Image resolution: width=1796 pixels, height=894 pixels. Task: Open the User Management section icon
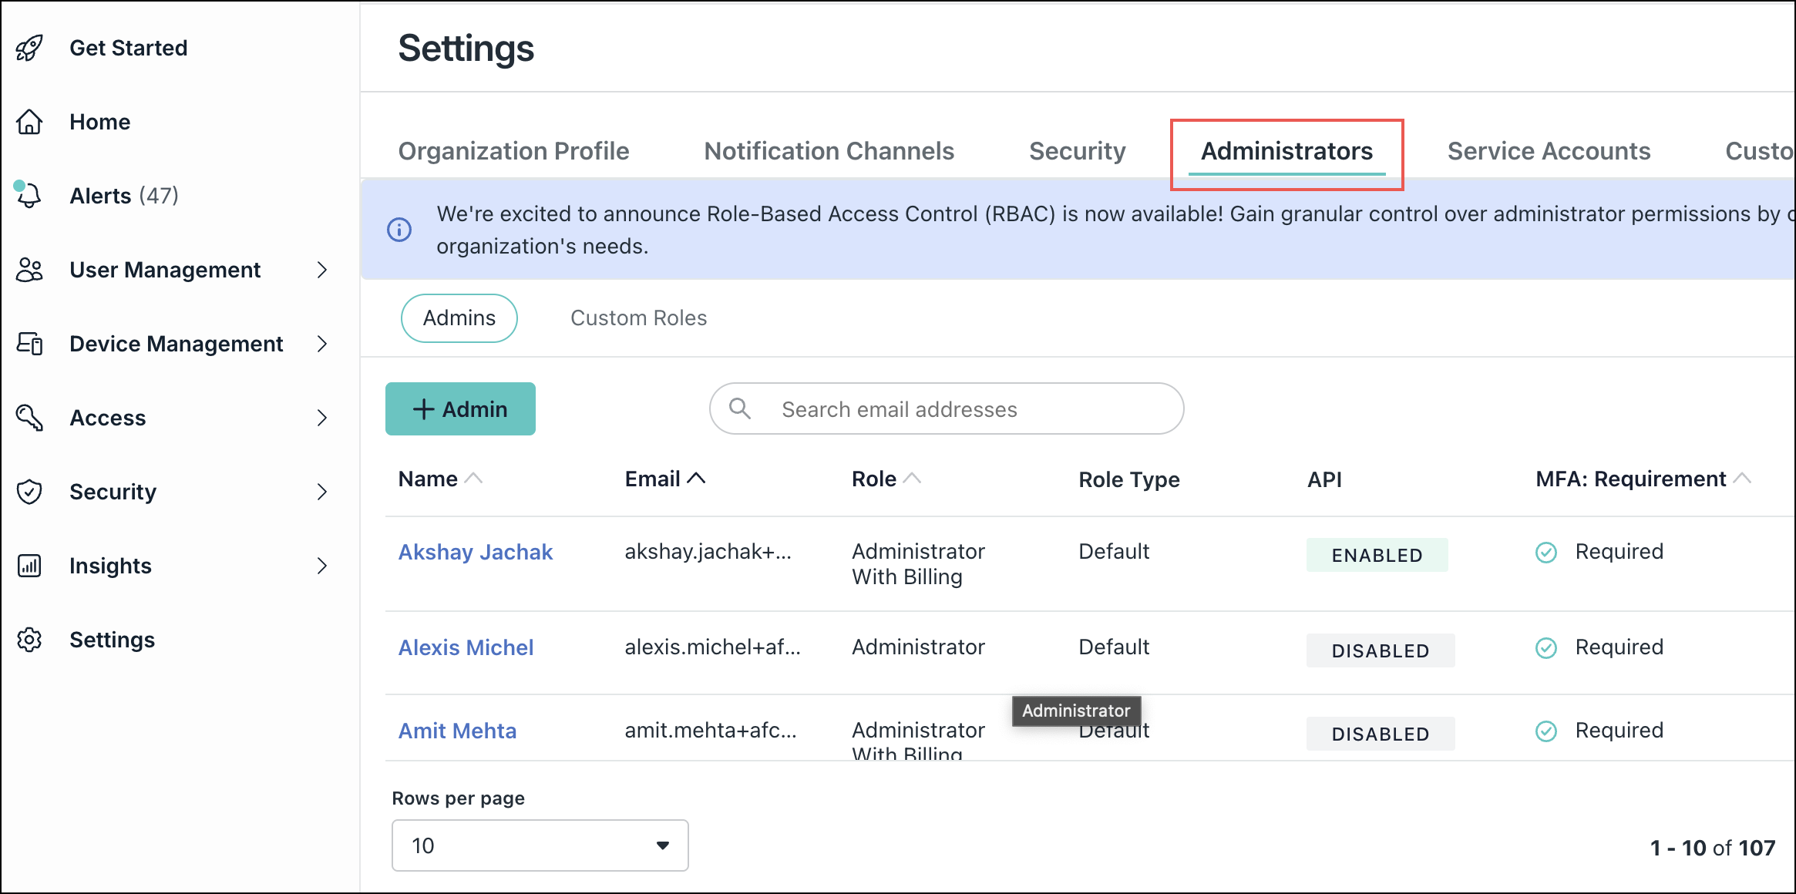29,270
